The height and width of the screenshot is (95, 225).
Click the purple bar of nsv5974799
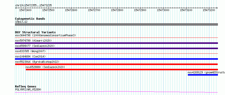click(x=116, y=43)
